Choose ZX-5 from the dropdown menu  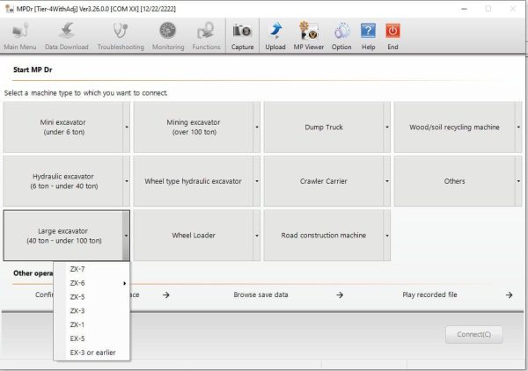coord(92,297)
